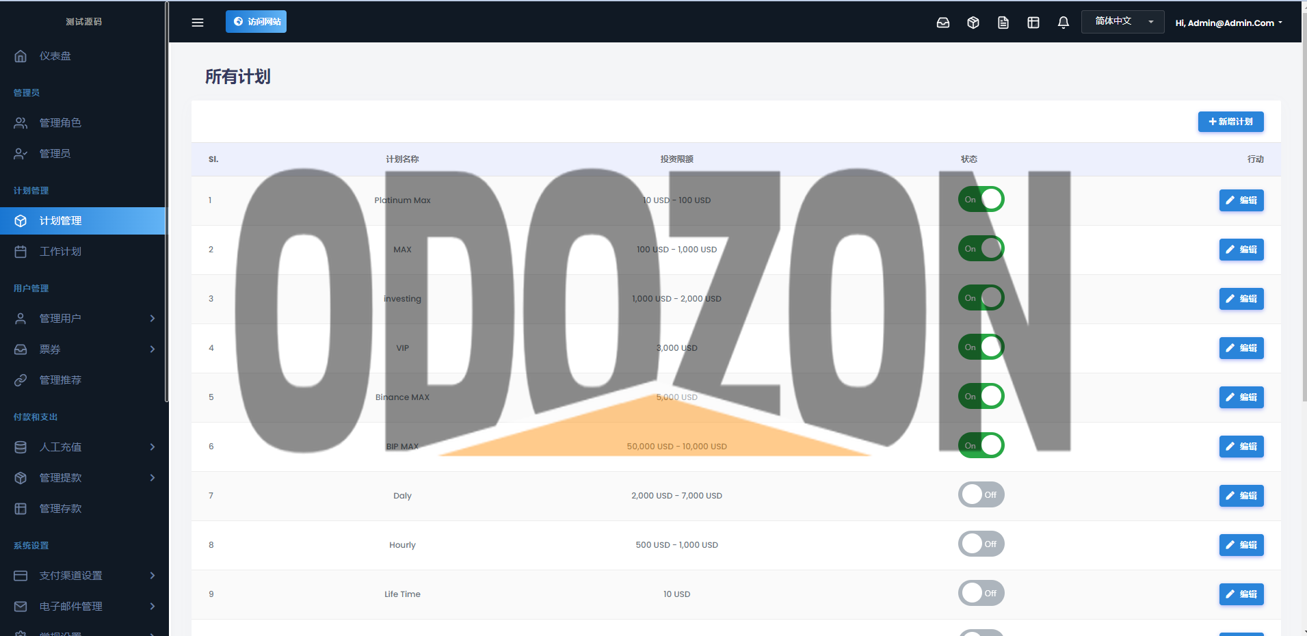This screenshot has width=1307, height=636.
Task: Click the person icon beside 管理用户
Action: [x=21, y=319]
